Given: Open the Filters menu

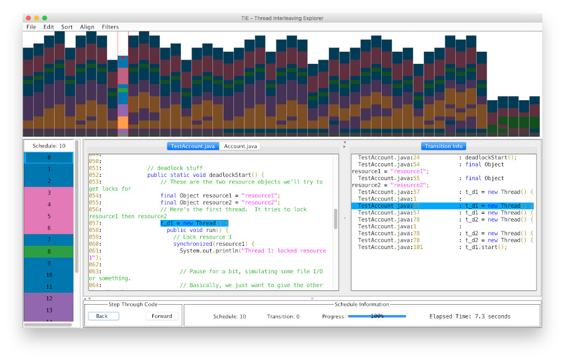Looking at the screenshot, I should pyautogui.click(x=110, y=26).
